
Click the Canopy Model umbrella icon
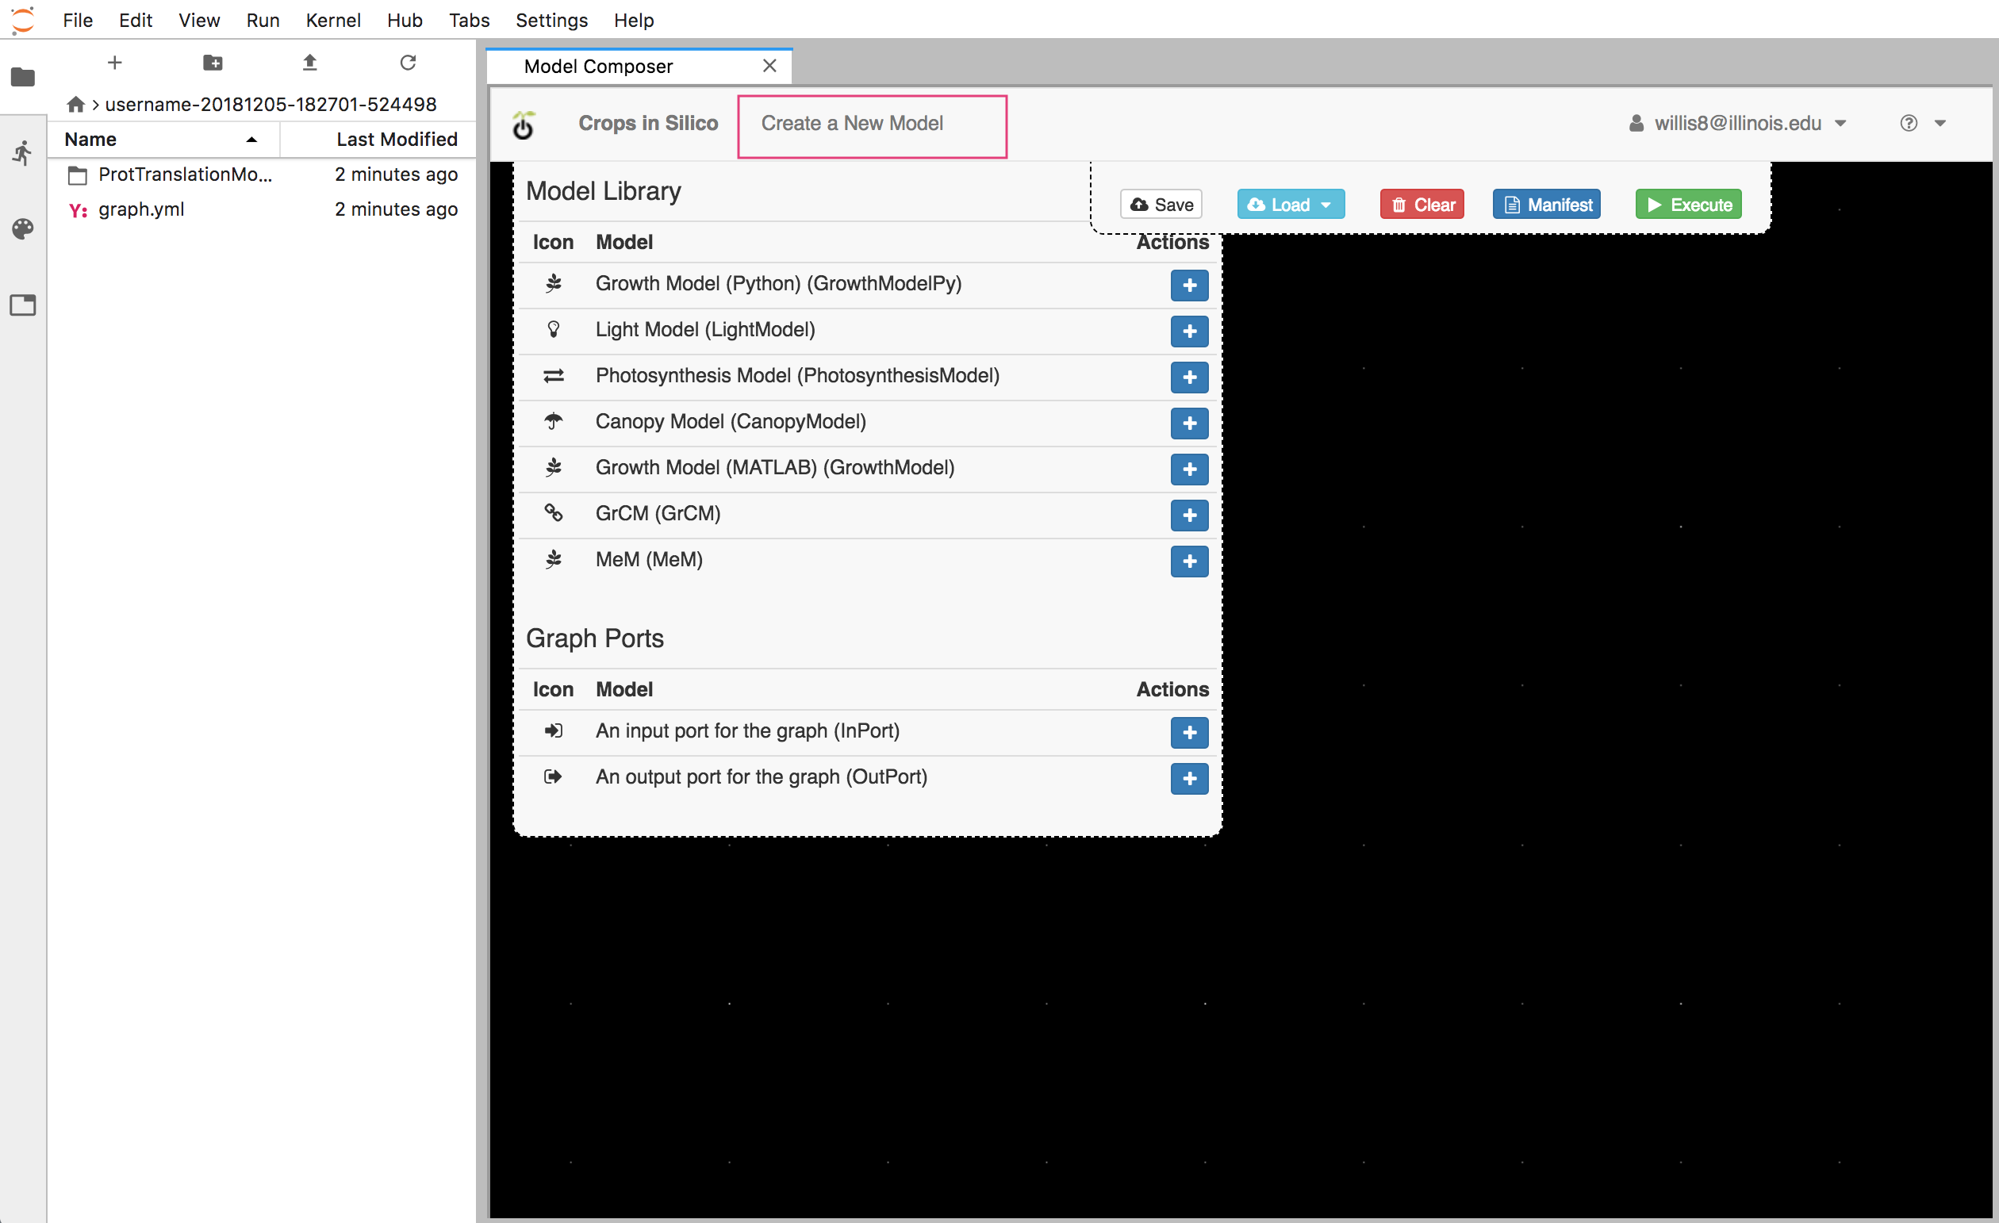(554, 421)
